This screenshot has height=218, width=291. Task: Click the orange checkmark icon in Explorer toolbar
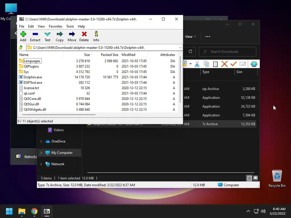234,64
